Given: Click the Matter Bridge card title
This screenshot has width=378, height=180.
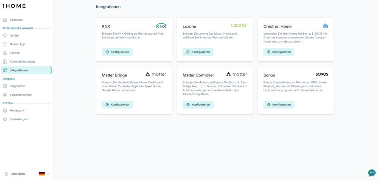Looking at the screenshot, I should (114, 75).
